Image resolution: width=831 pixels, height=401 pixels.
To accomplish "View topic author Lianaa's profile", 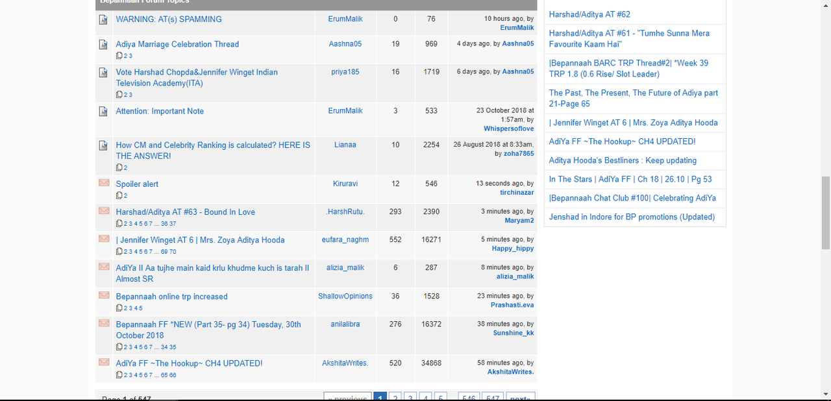I will coord(345,145).
